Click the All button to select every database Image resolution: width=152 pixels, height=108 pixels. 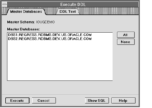click(126, 35)
